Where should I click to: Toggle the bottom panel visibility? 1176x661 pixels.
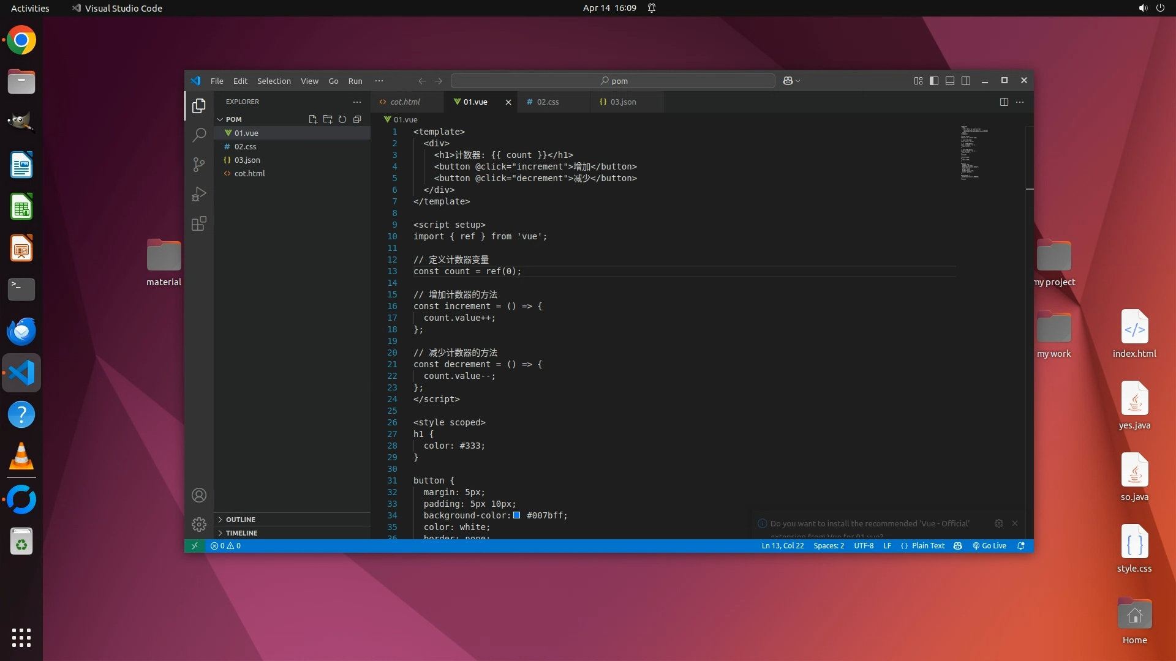[950, 81]
